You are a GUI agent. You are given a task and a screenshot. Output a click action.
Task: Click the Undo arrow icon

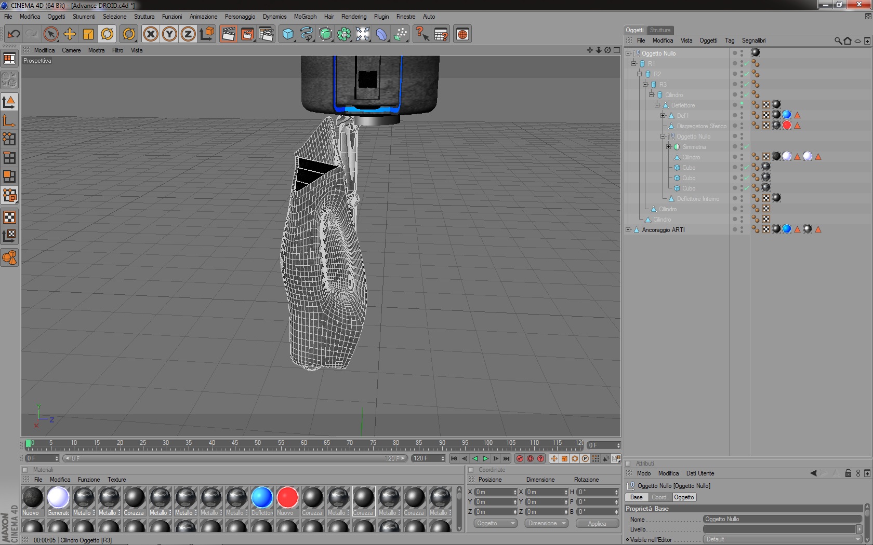[14, 34]
